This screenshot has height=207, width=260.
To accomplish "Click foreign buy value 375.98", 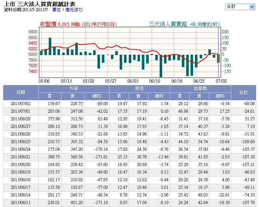I will [54, 119].
